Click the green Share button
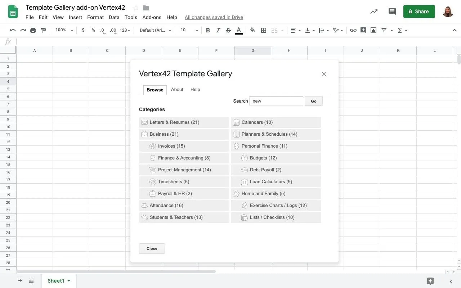This screenshot has height=288, width=461. click(419, 12)
